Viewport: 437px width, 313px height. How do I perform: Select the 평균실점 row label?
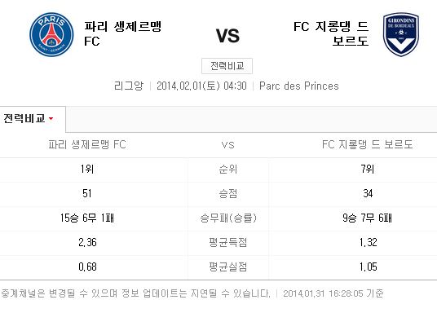(x=228, y=267)
